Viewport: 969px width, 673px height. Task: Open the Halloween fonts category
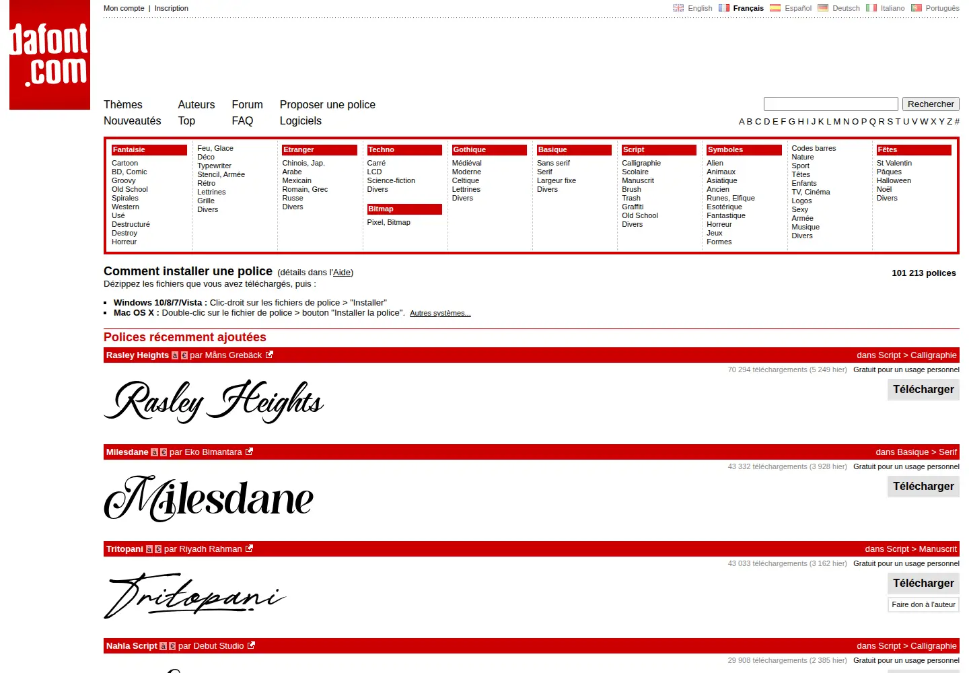click(894, 180)
